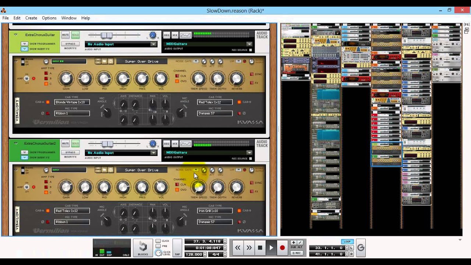471x265 pixels.
Task: Rewind the transport
Action: tap(238, 248)
